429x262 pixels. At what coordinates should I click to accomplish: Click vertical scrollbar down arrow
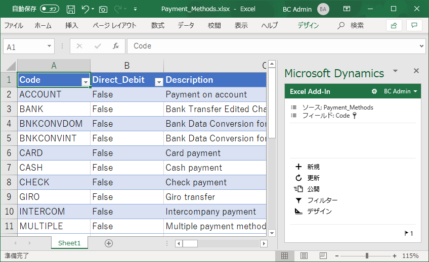coord(272,233)
